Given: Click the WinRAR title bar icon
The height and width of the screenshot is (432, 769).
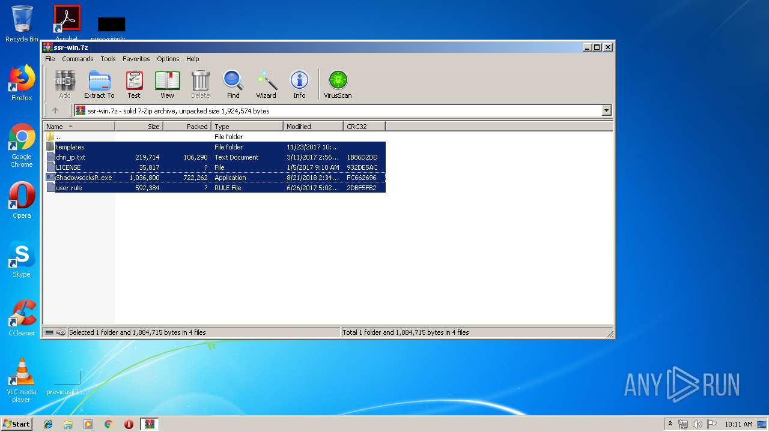Looking at the screenshot, I should (x=47, y=47).
